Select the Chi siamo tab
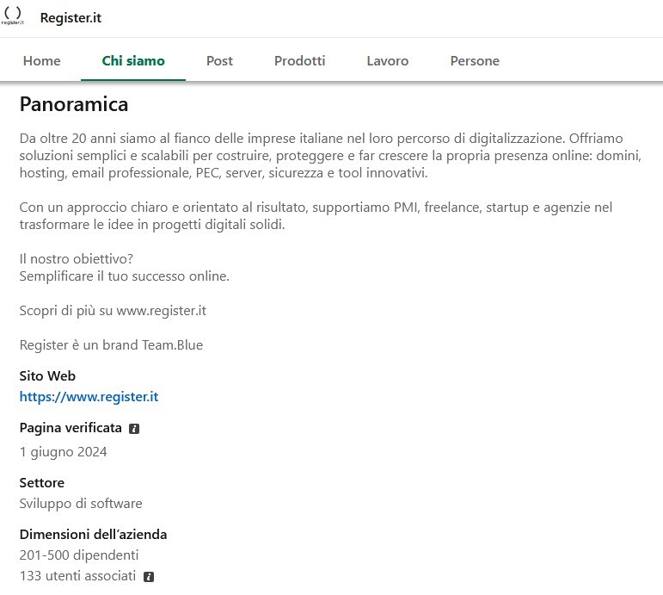663x595 pixels. 133,61
